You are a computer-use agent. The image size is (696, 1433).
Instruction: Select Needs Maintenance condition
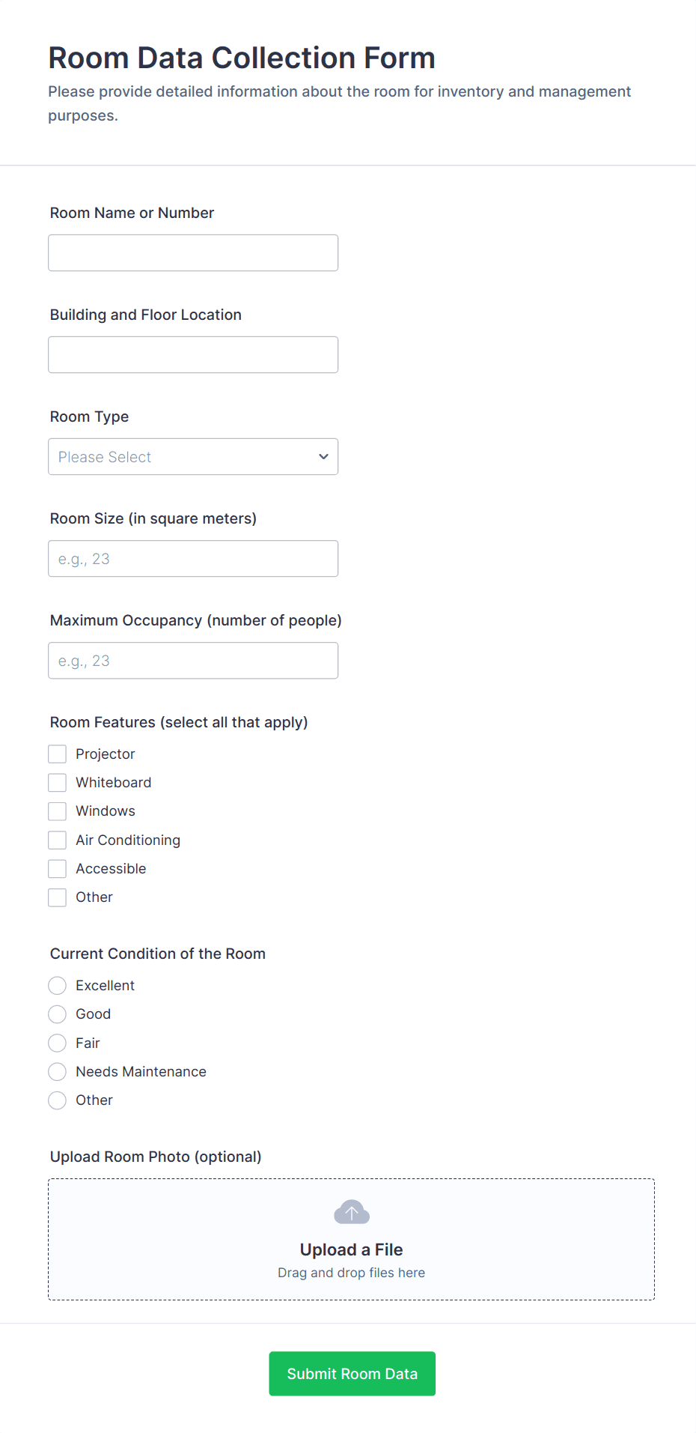point(57,1071)
